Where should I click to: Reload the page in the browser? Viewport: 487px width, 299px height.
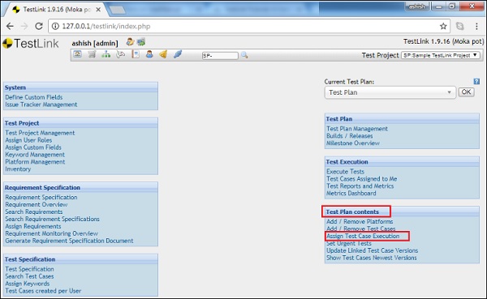pyautogui.click(x=39, y=27)
